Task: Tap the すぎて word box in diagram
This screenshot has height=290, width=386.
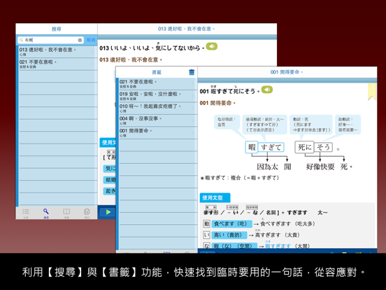Action: (x=271, y=148)
